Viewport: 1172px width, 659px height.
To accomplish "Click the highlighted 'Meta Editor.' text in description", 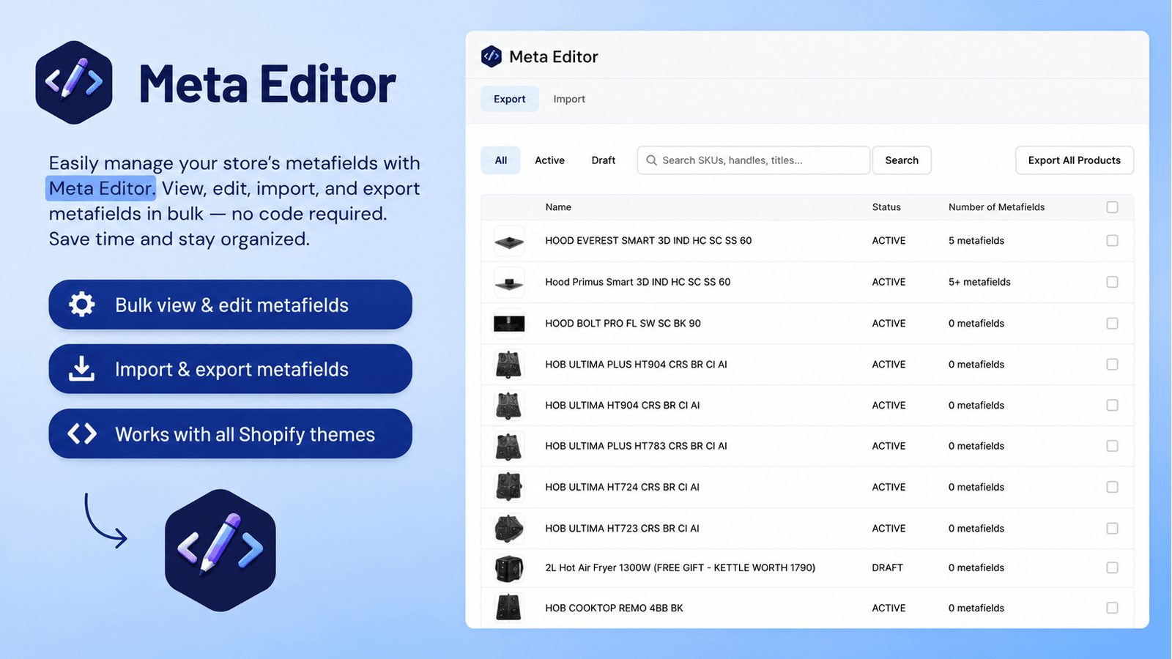I will coord(101,188).
